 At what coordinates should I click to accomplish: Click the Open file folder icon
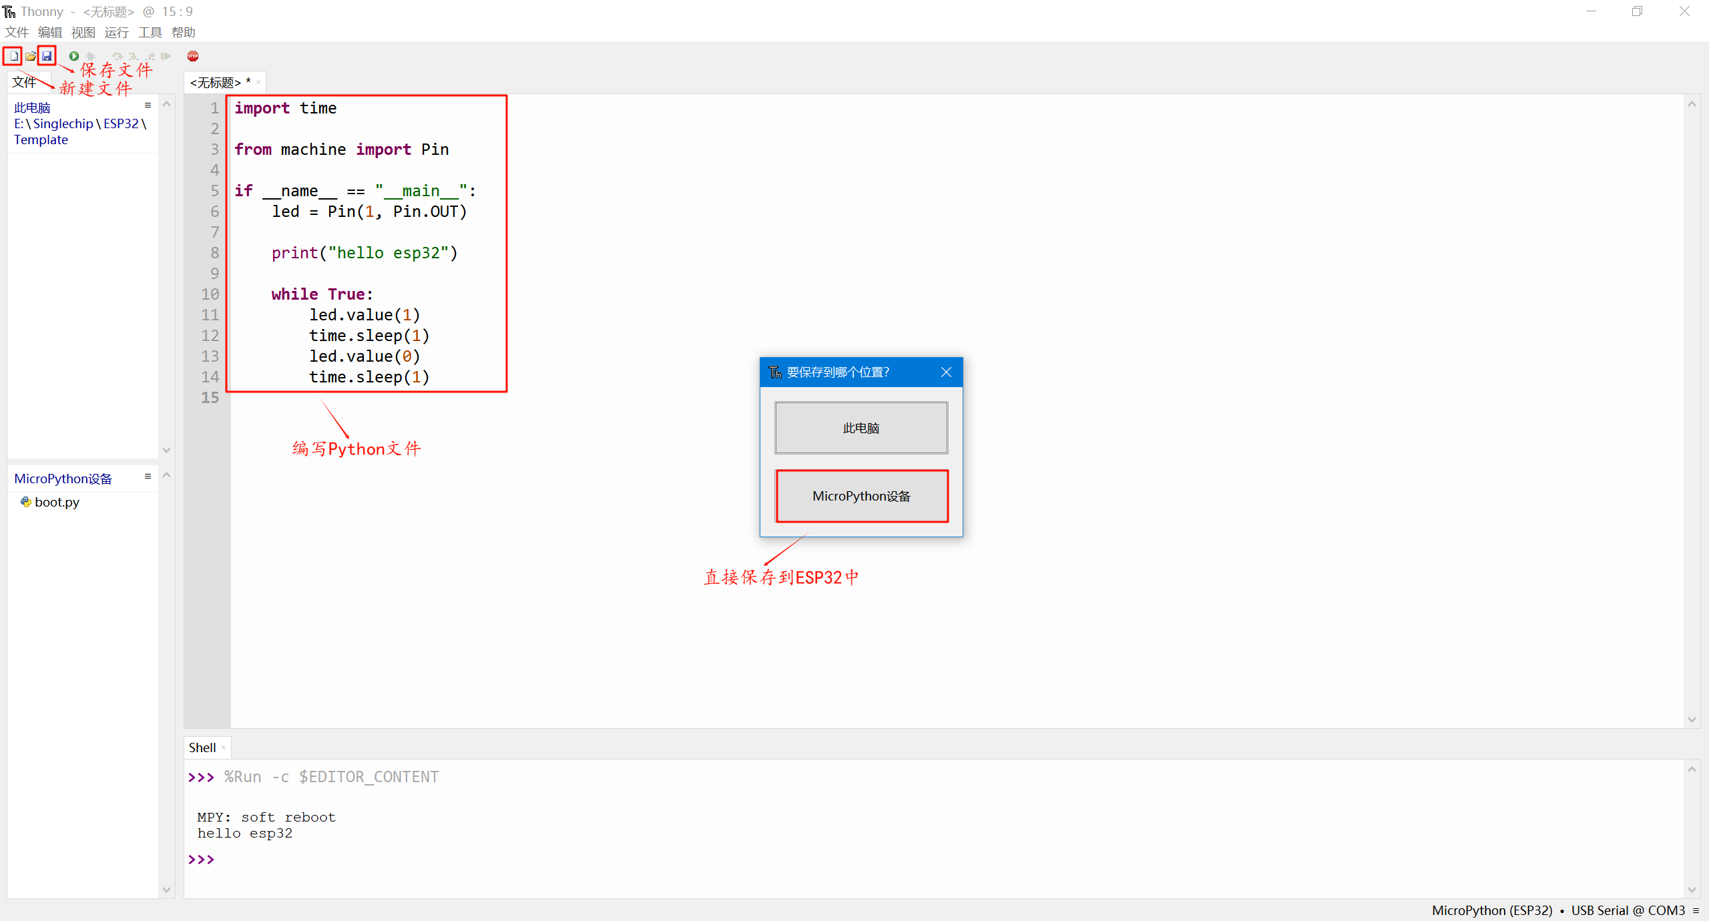[31, 56]
